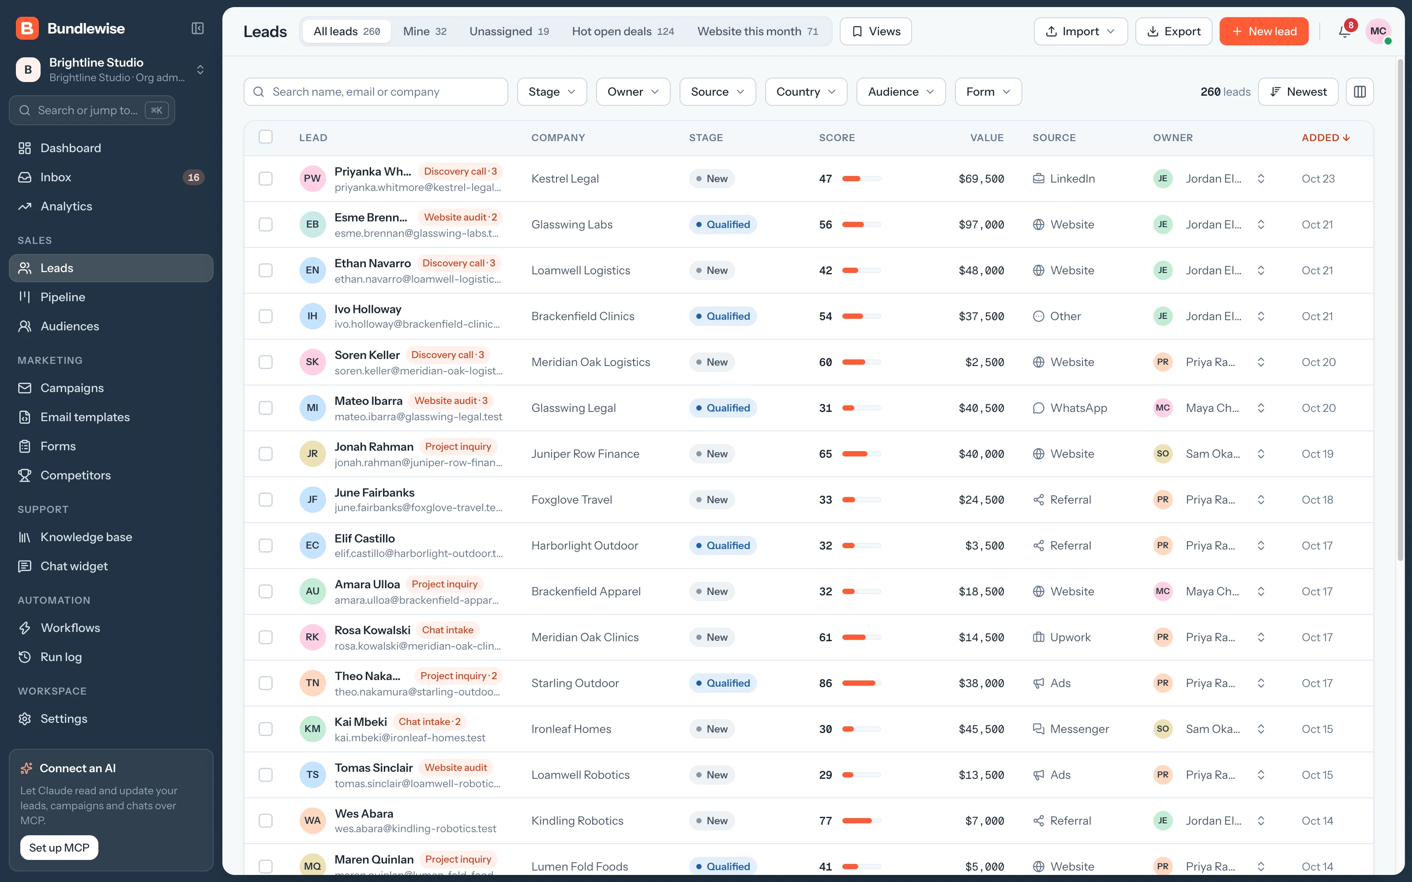Click the Set up MCP button

coord(59,848)
